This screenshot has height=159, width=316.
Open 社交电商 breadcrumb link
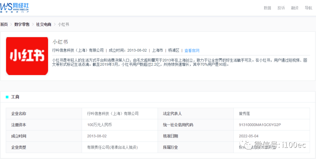pyautogui.click(x=44, y=24)
